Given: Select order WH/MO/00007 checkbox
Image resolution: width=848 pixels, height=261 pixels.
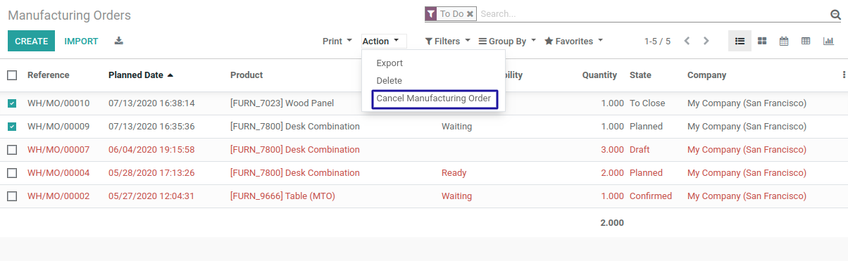Looking at the screenshot, I should point(12,150).
